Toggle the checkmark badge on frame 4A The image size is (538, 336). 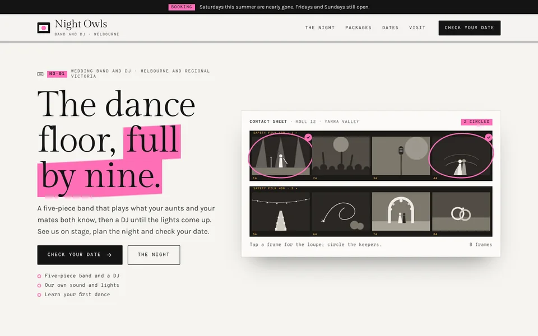pyautogui.click(x=489, y=138)
